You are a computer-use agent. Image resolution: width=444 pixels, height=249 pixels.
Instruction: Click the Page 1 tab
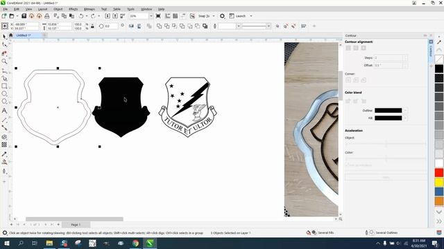click(x=76, y=224)
